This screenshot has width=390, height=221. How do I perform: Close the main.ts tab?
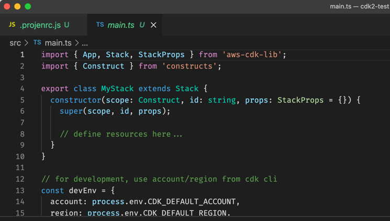153,25
